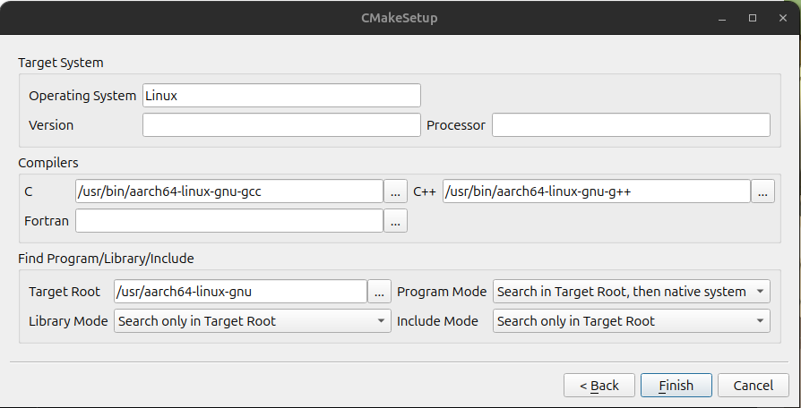Dismiss the dialog with Cancel
The width and height of the screenshot is (801, 408).
[753, 385]
